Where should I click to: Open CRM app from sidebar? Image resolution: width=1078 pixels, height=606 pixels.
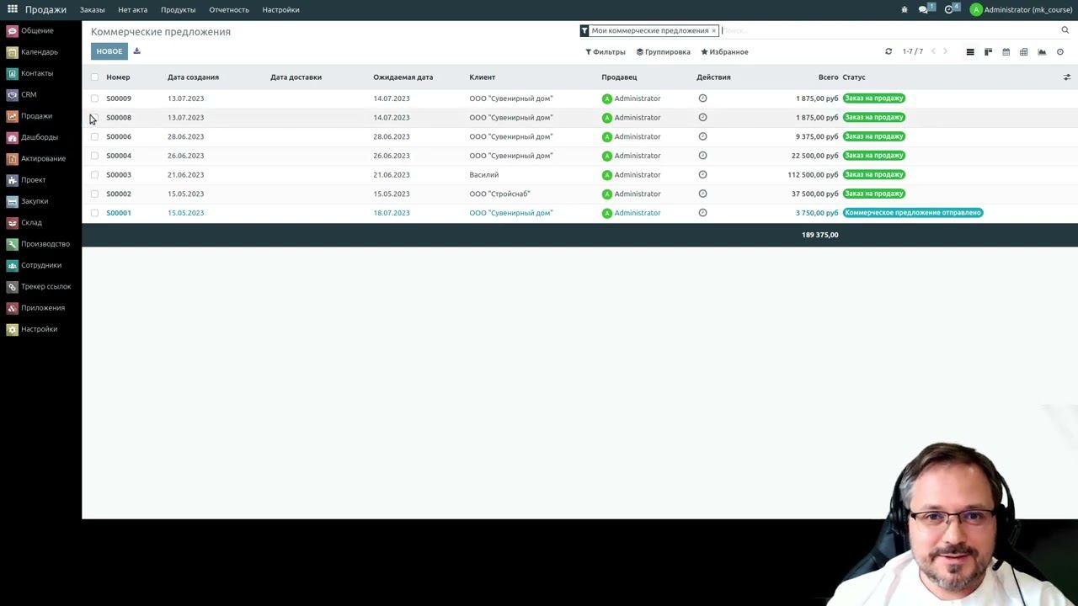coord(22,94)
